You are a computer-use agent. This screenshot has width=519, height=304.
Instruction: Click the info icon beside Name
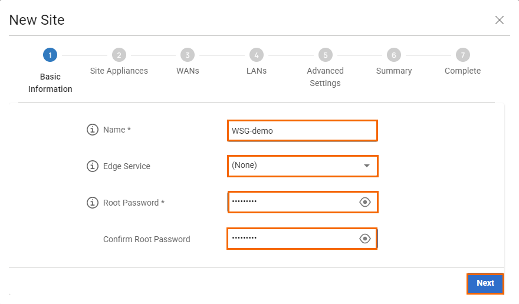(x=93, y=130)
